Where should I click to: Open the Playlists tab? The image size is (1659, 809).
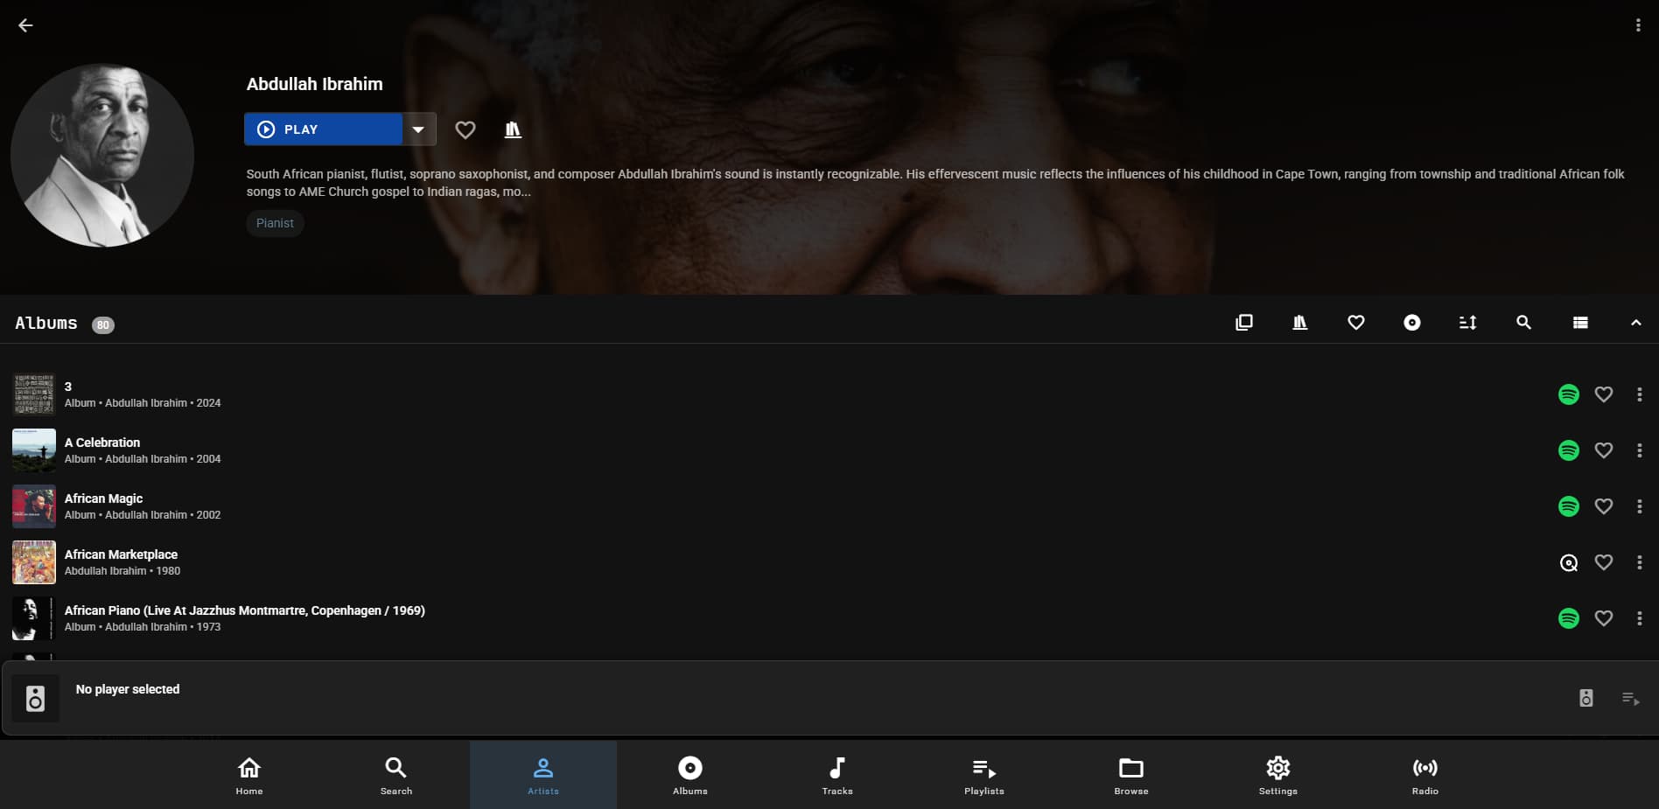pos(984,775)
